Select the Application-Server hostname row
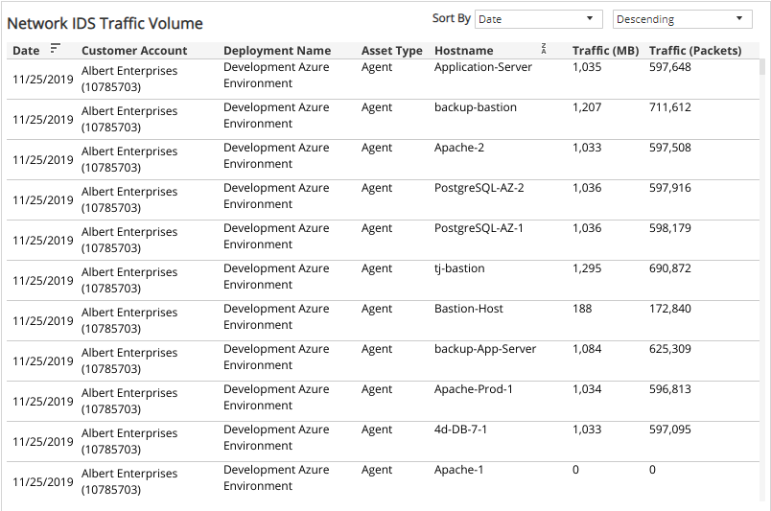Screen dimensions: 771x511 click(383, 80)
